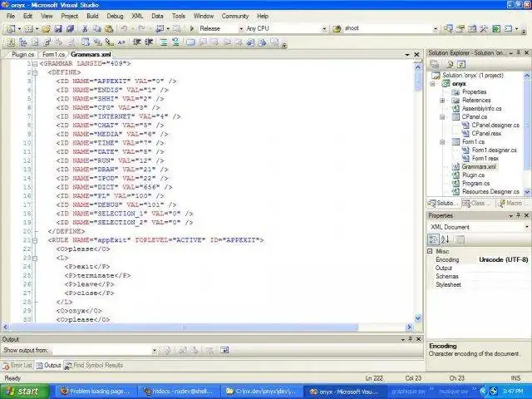Screen dimensions: 532x399
Task: Open the Build menu
Action: click(92, 16)
